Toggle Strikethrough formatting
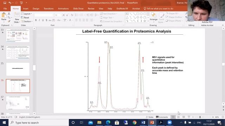Viewport: 225px width, 126px height. [x=50, y=20]
